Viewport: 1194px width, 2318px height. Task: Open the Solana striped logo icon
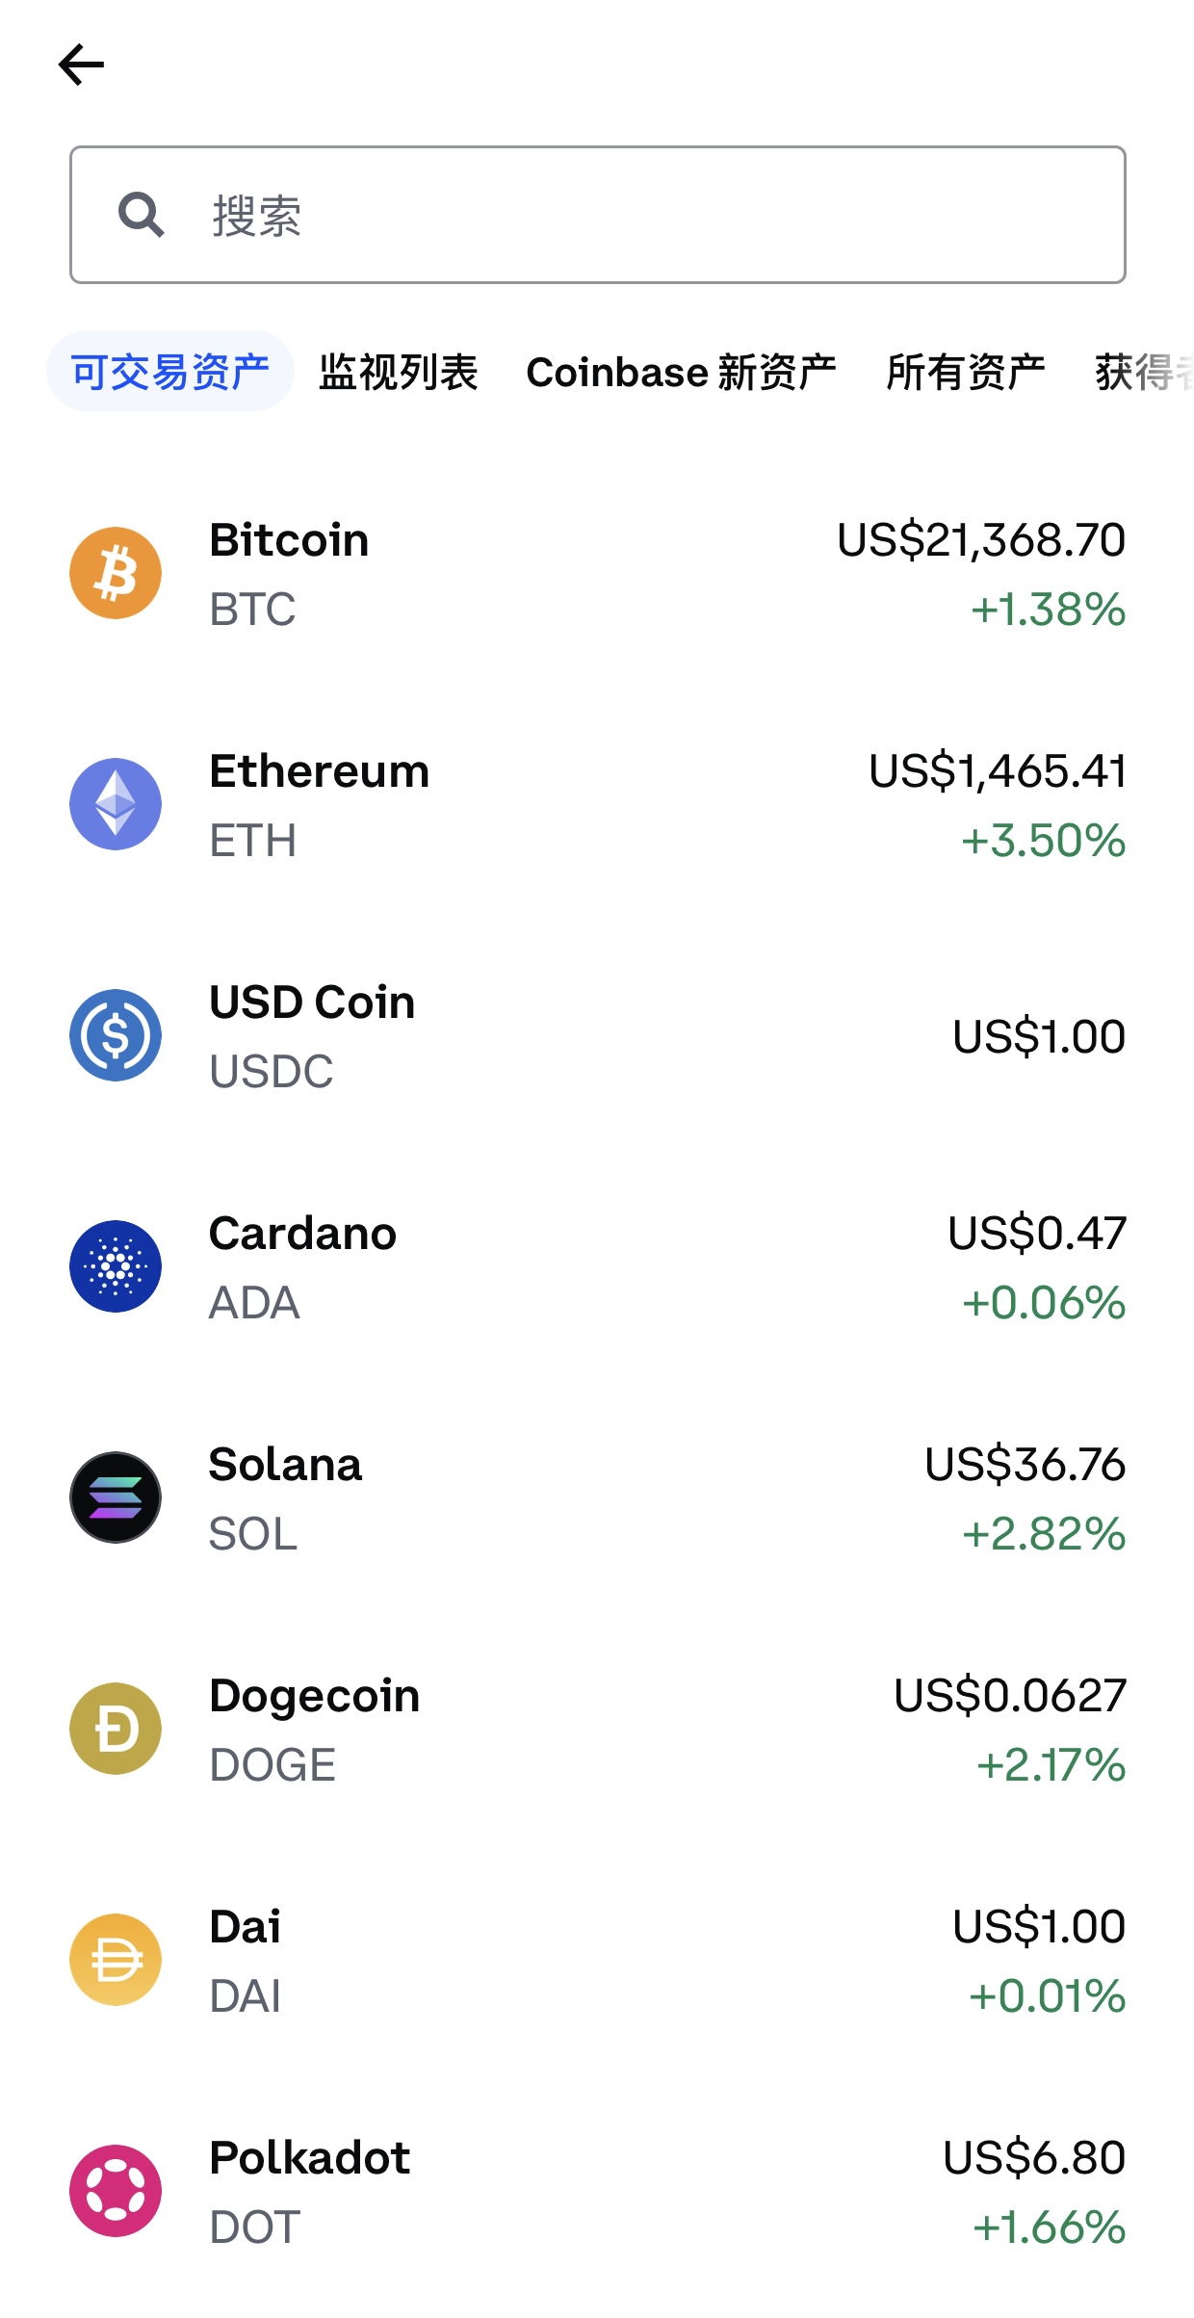click(x=116, y=1498)
